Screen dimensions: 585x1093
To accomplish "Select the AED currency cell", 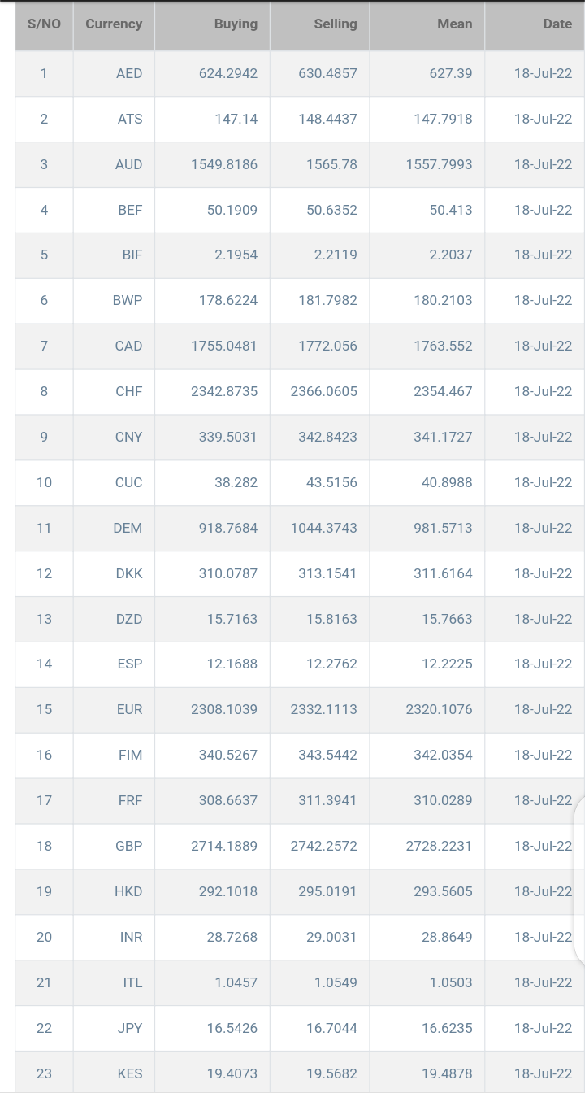I will (129, 73).
